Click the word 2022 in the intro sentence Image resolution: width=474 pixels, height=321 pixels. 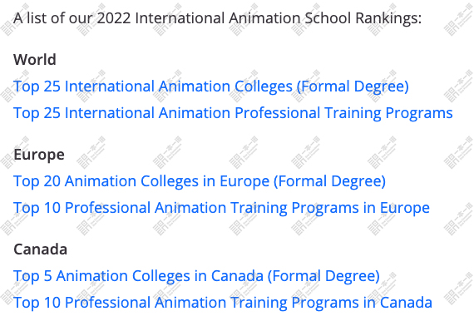click(114, 18)
